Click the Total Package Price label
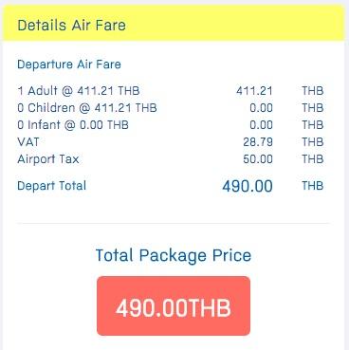Screen dimensions: 349x350 pyautogui.click(x=174, y=255)
